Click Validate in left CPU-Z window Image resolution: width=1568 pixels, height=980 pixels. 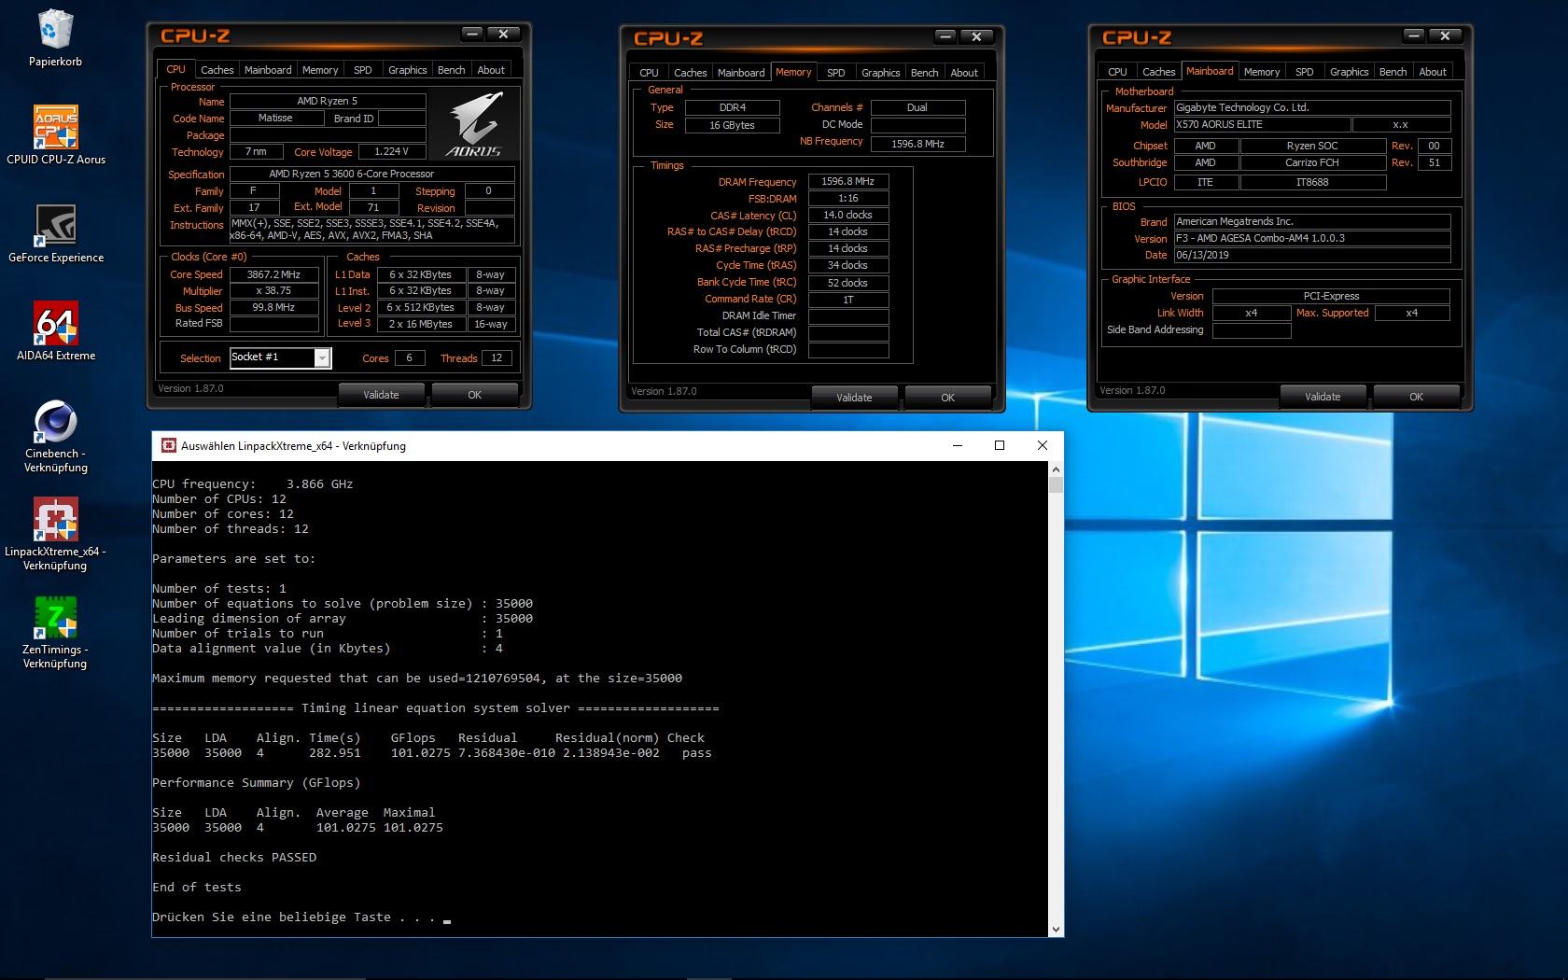381,395
